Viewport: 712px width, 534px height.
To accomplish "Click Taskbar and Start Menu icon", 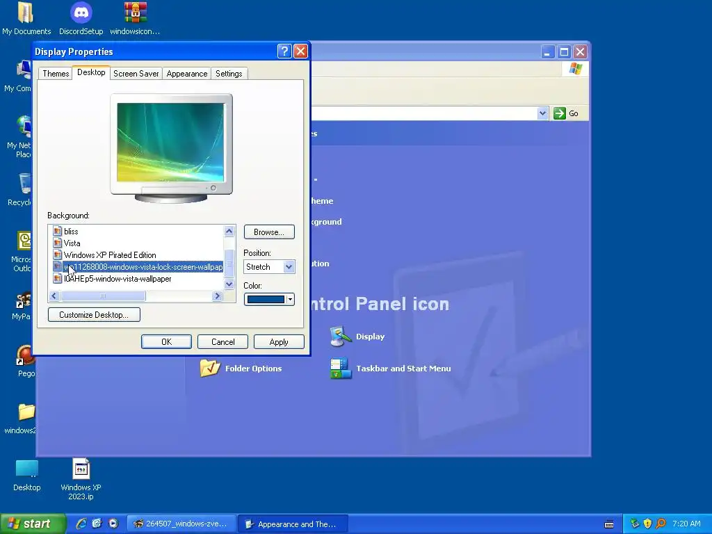I will tap(341, 369).
